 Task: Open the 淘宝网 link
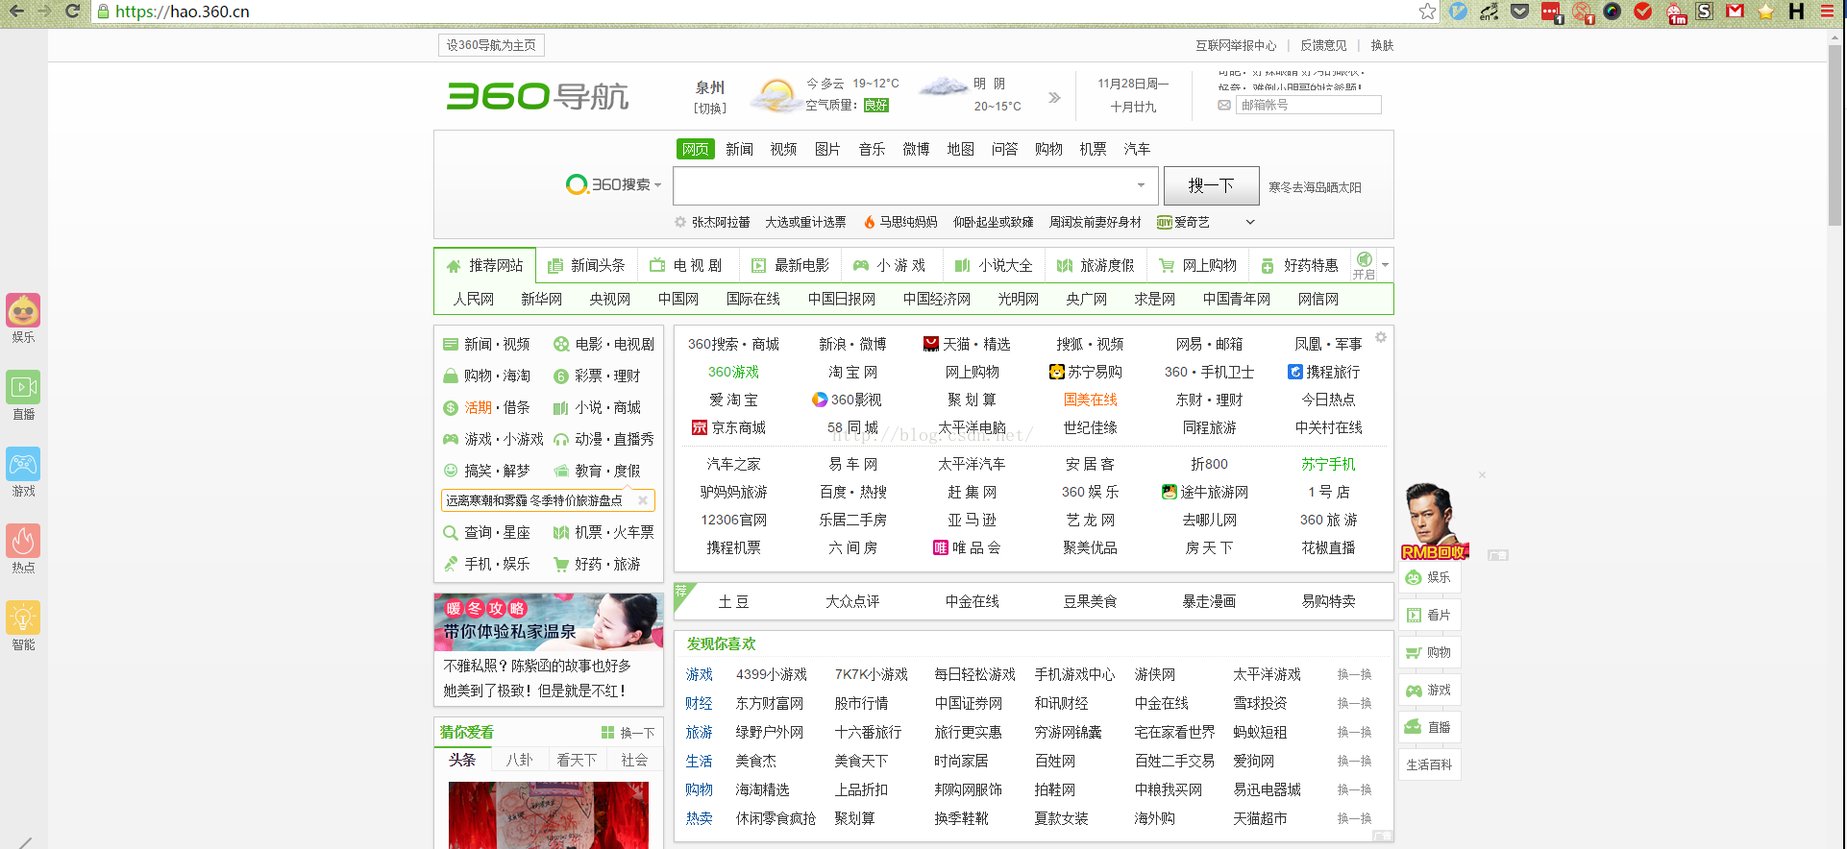pyautogui.click(x=852, y=372)
